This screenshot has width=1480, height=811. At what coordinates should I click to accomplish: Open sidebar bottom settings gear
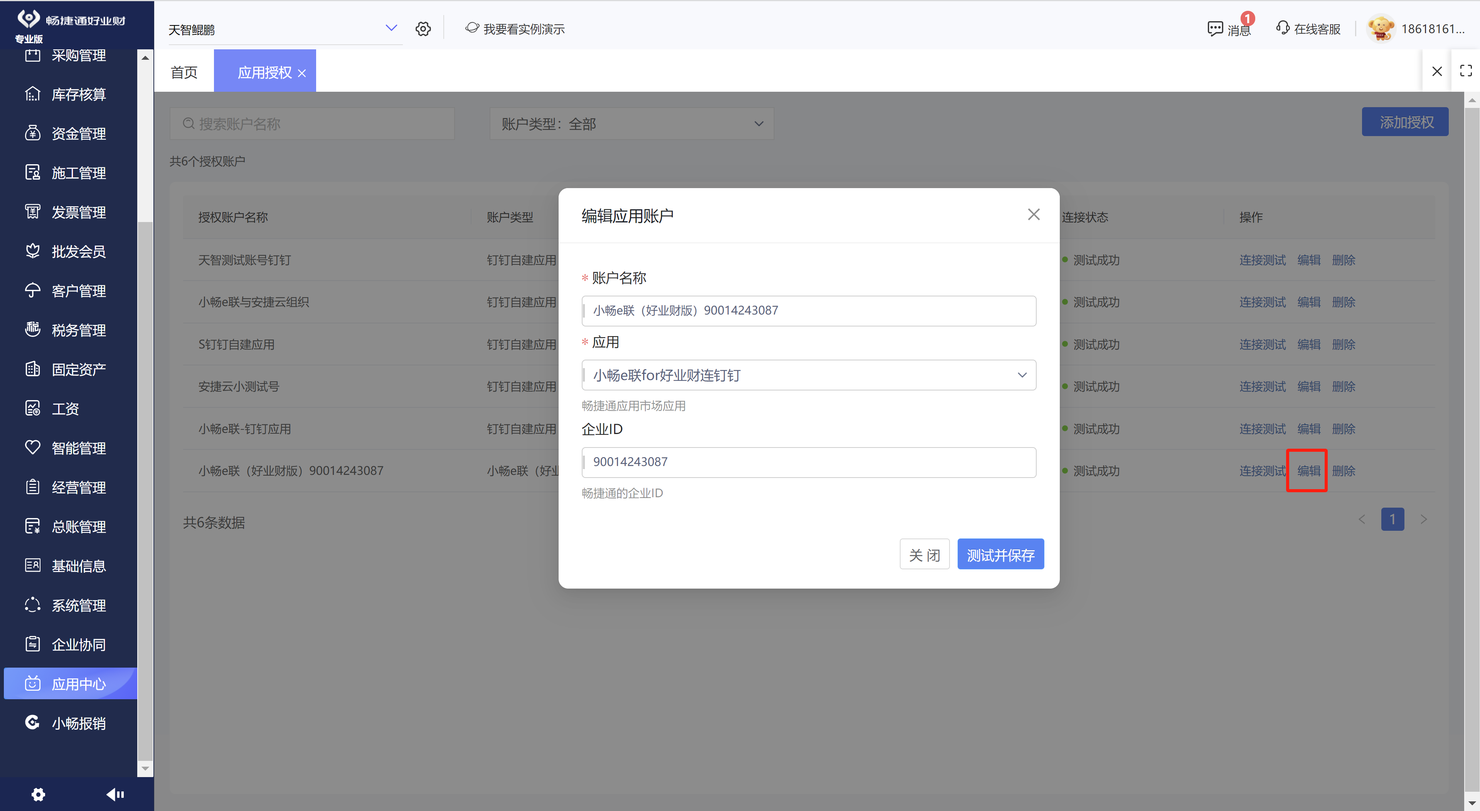38,794
